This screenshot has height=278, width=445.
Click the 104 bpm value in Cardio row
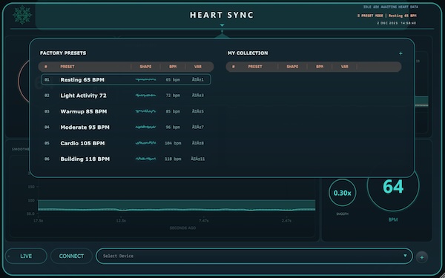[x=173, y=143]
